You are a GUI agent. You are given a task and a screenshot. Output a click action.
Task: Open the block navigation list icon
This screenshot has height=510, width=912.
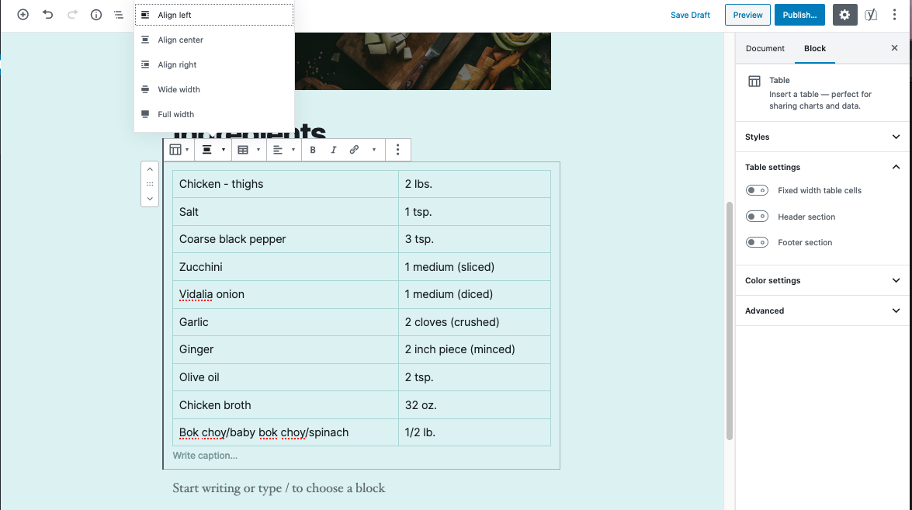(119, 15)
